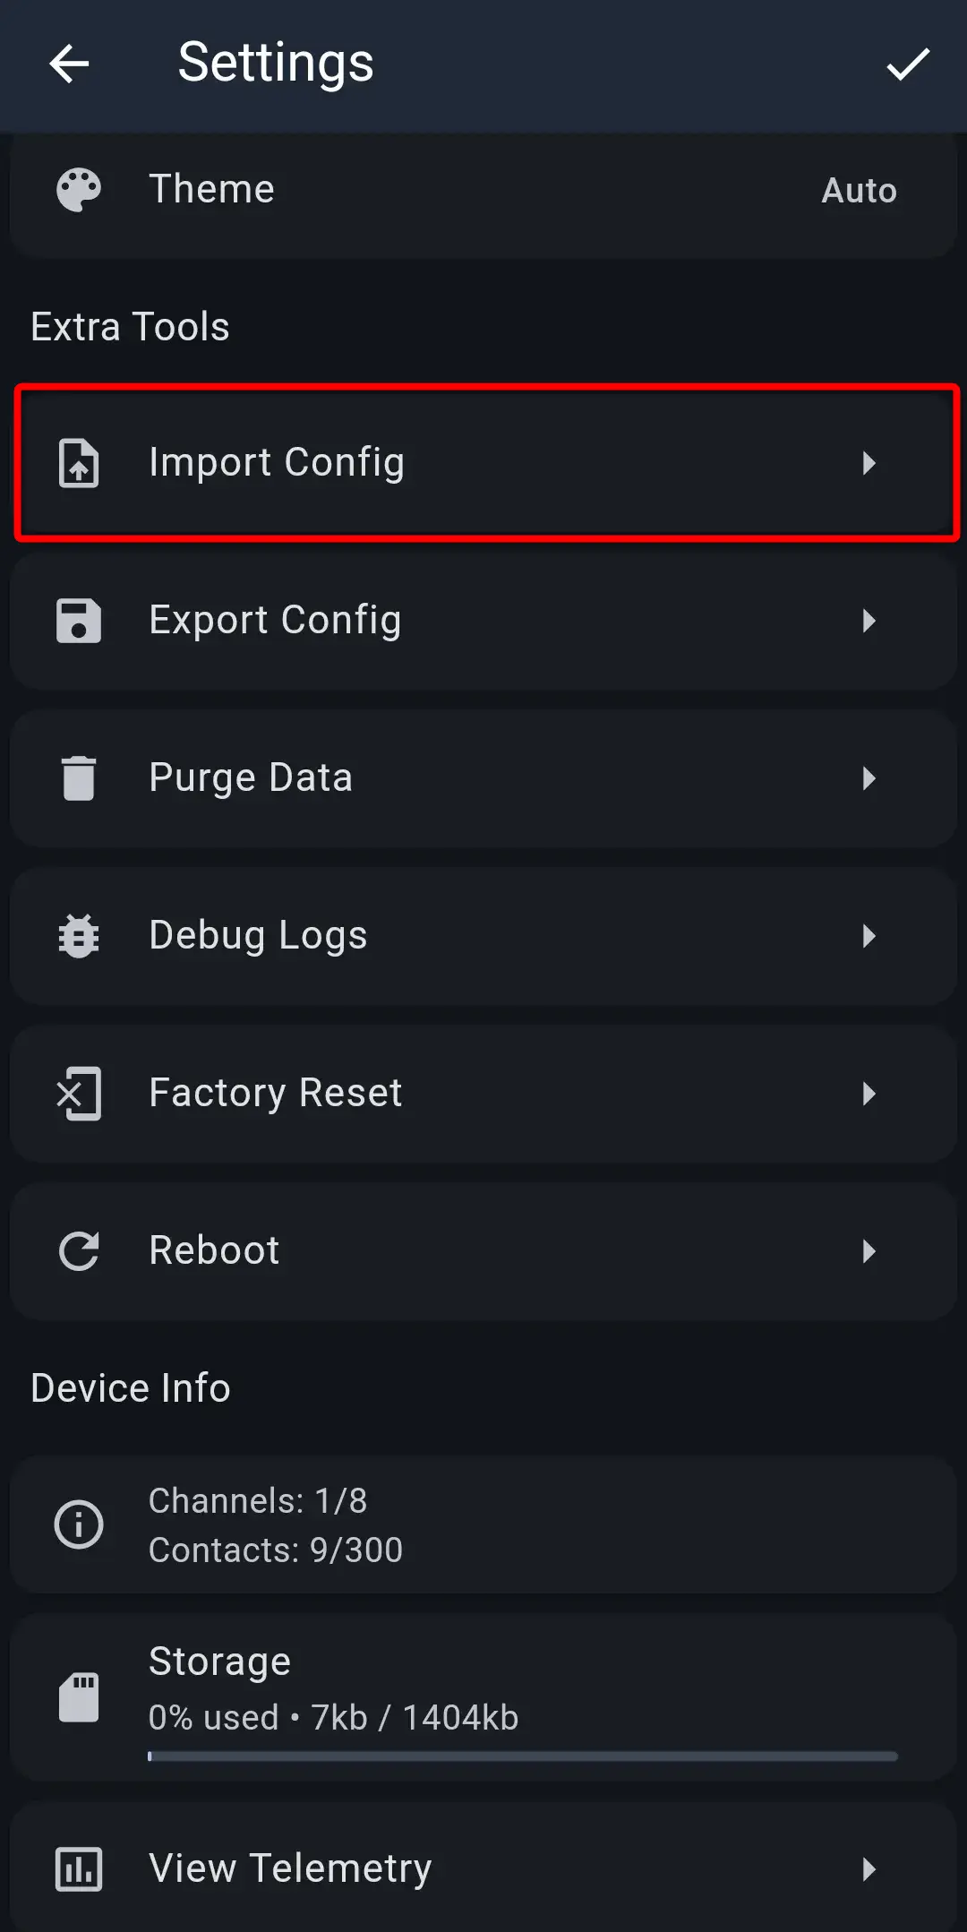Open the Export Config menu item
This screenshot has width=967, height=1932.
click(x=275, y=621)
